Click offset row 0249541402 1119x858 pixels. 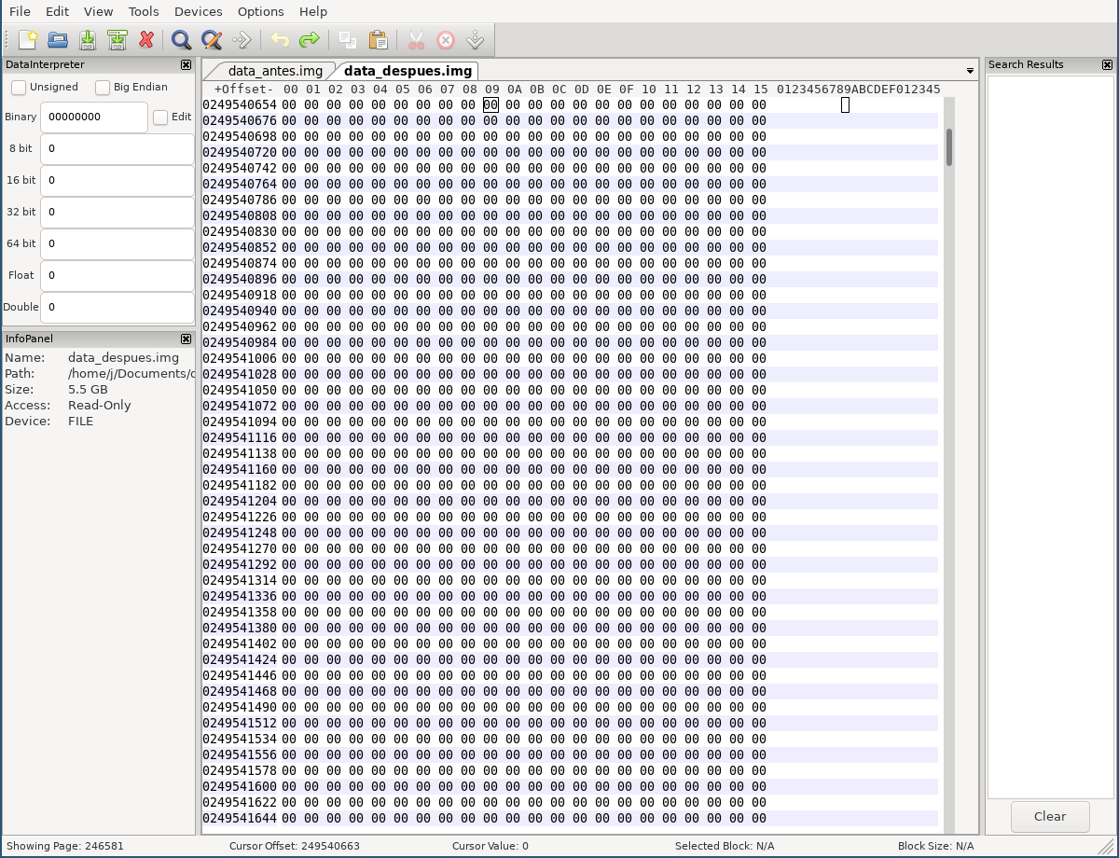point(570,643)
